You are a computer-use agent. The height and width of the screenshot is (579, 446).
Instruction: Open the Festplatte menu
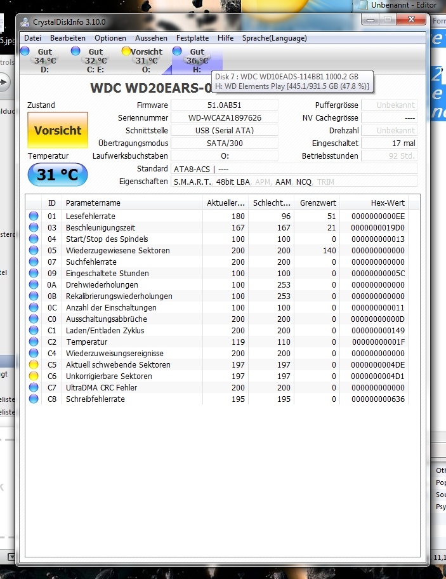tap(193, 38)
